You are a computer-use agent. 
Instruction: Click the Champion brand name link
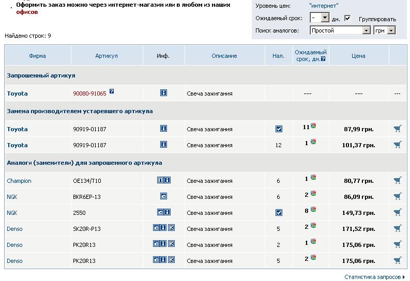tap(19, 181)
